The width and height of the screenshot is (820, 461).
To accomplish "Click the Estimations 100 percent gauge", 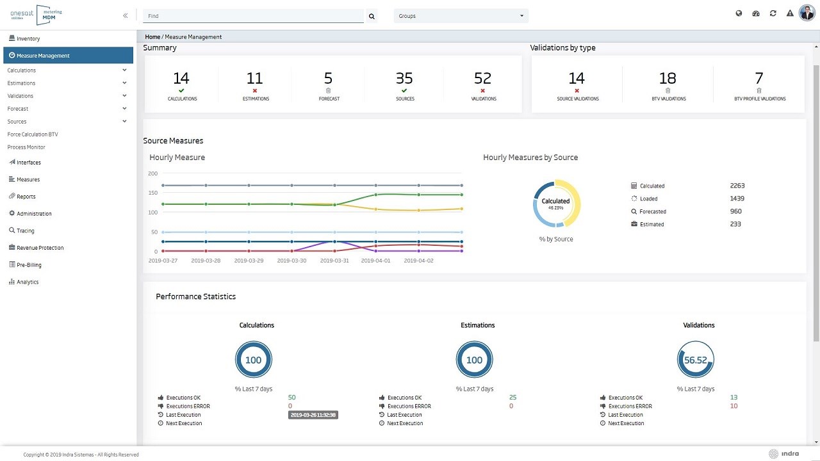I will pyautogui.click(x=475, y=360).
